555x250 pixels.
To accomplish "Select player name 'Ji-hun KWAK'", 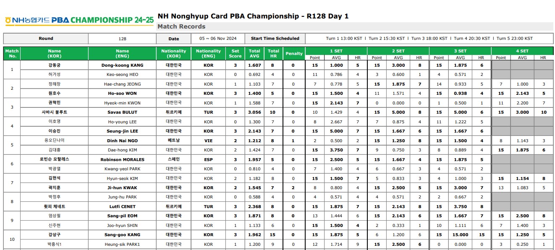I will (x=122, y=187).
